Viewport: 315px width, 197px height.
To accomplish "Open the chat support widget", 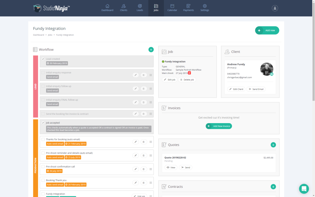I will pos(304,189).
